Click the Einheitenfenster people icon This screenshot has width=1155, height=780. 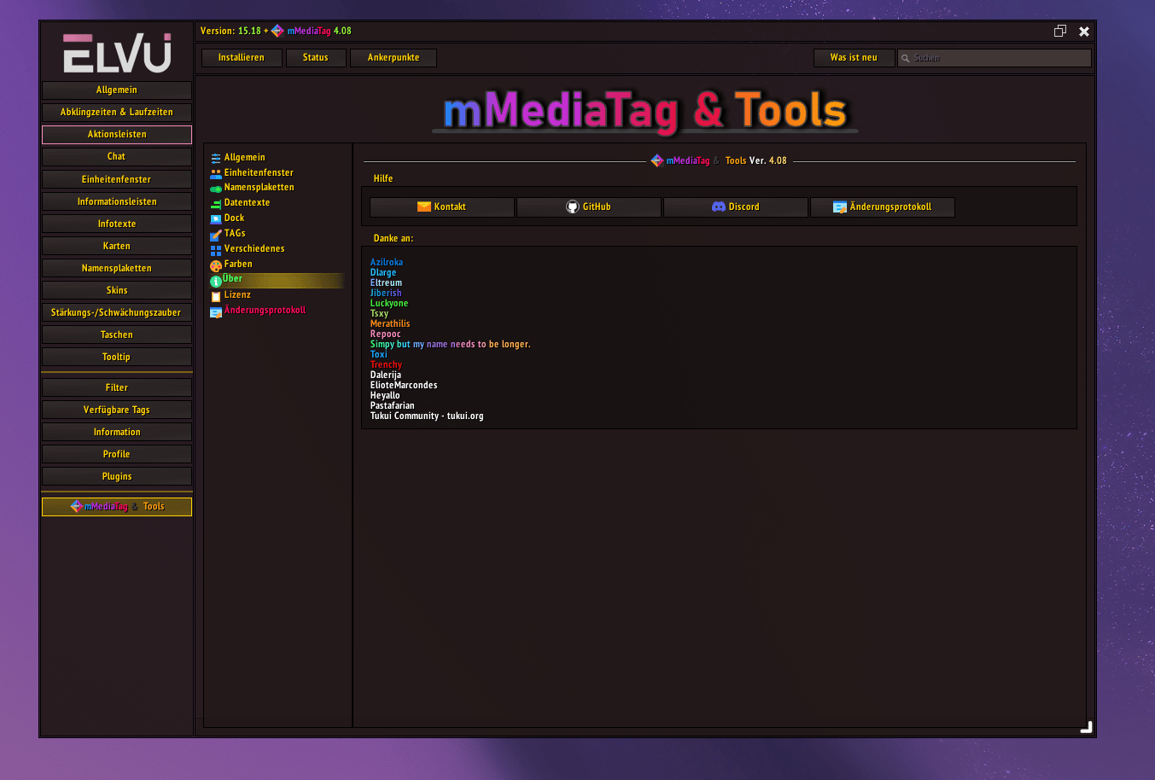click(x=216, y=173)
